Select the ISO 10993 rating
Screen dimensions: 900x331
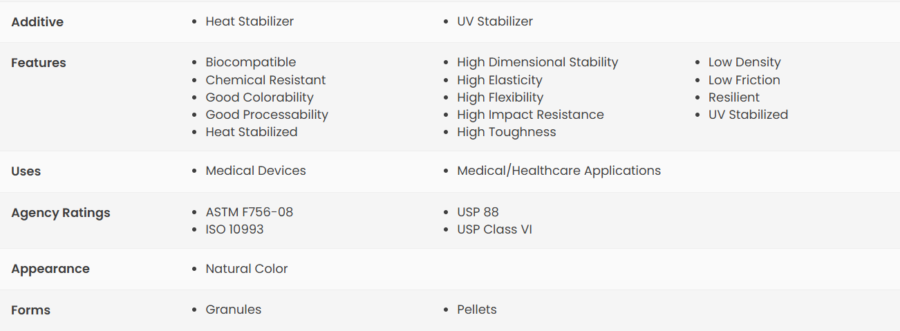(234, 229)
